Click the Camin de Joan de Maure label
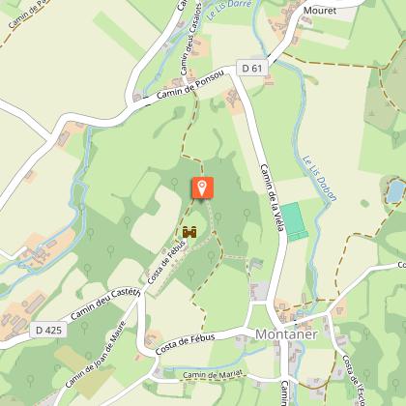The height and width of the screenshot is (406, 406). 95,354
